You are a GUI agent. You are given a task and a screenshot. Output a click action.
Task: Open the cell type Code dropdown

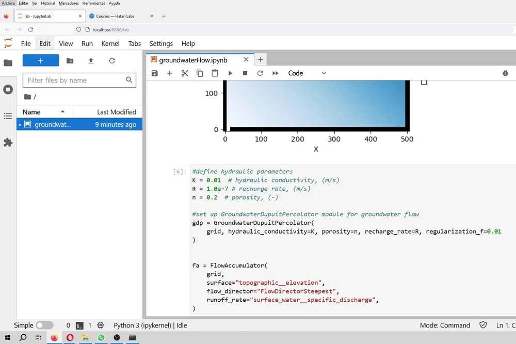point(307,73)
